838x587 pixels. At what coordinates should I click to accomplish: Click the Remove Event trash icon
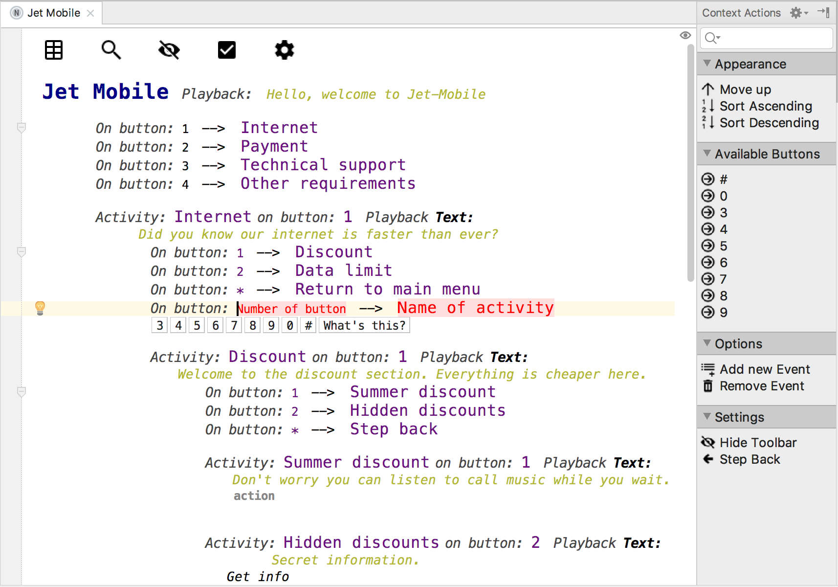[708, 386]
